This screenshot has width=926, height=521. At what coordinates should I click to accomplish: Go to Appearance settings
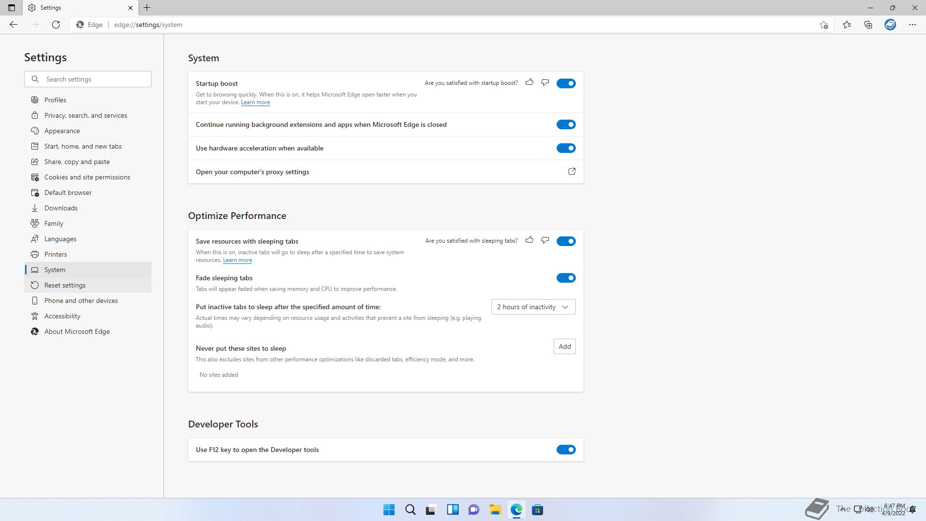point(88,131)
